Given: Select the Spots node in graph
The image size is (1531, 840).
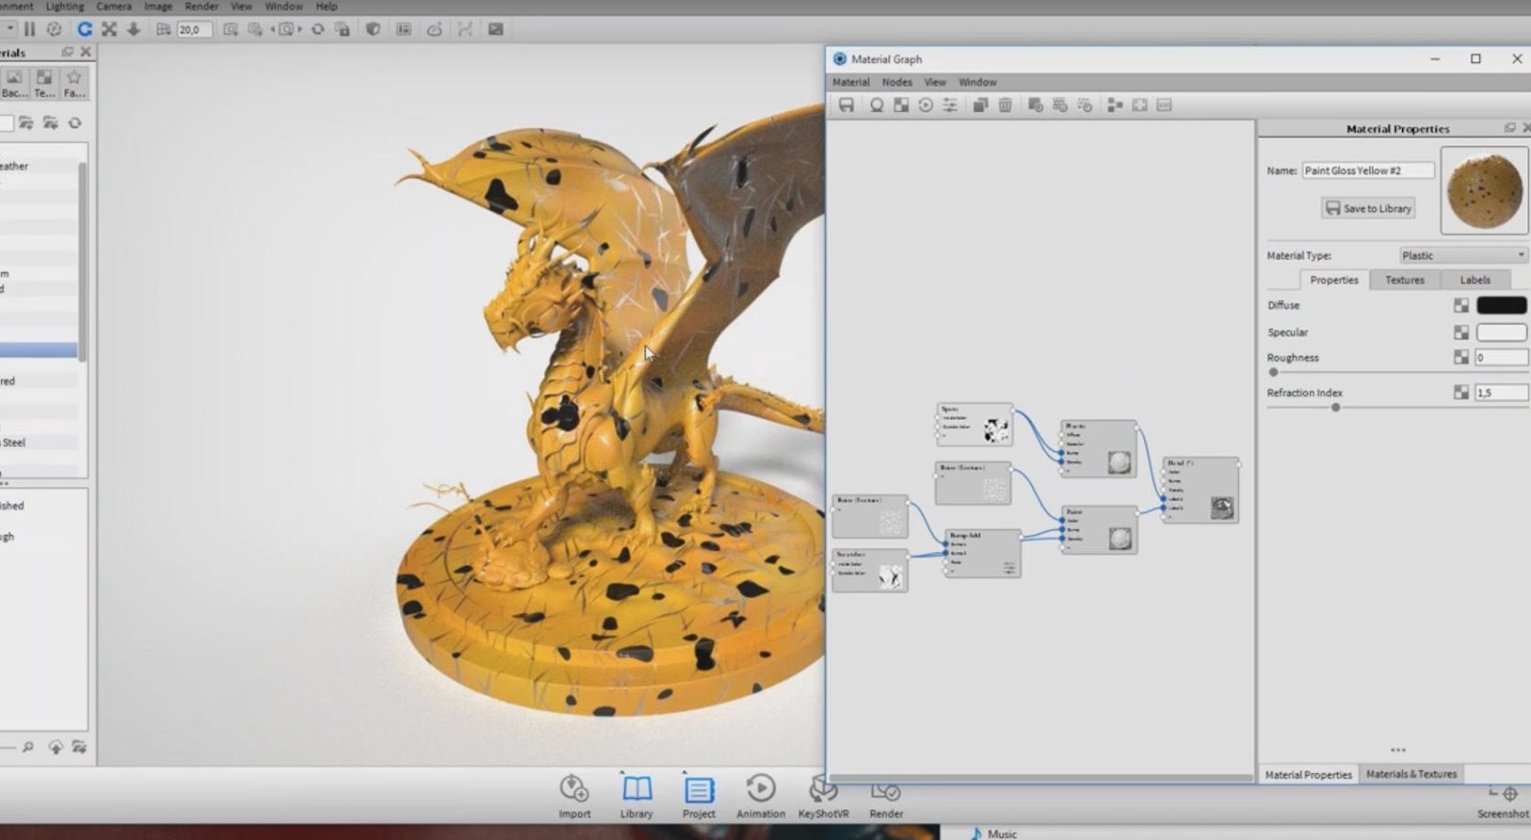Looking at the screenshot, I should coord(974,425).
